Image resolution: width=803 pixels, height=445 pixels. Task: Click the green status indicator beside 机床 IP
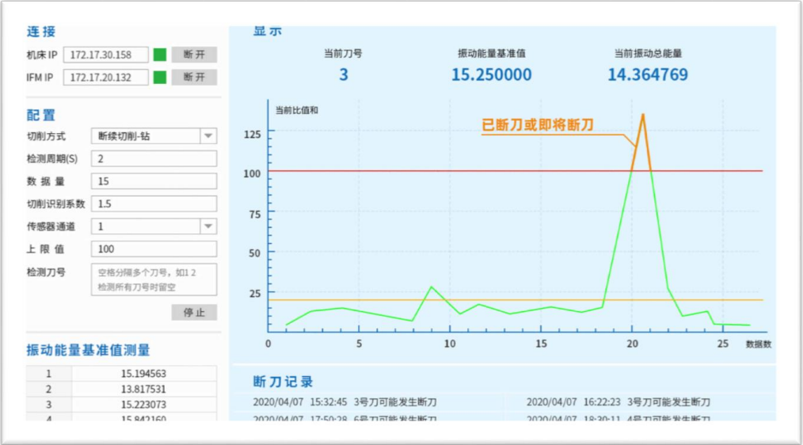pyautogui.click(x=160, y=55)
